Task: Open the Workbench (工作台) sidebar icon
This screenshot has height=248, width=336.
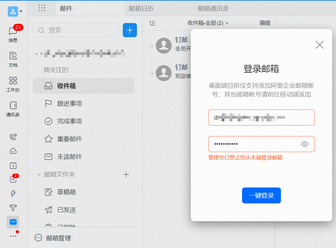Action: click(13, 84)
